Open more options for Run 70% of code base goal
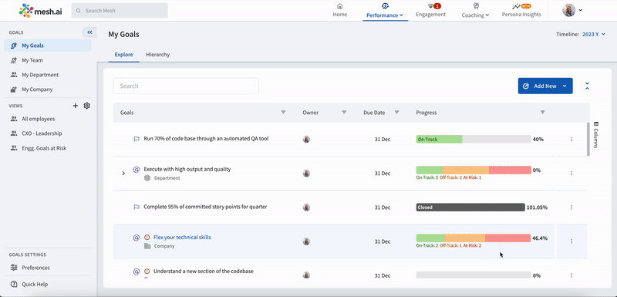617x297 pixels. [x=571, y=140]
